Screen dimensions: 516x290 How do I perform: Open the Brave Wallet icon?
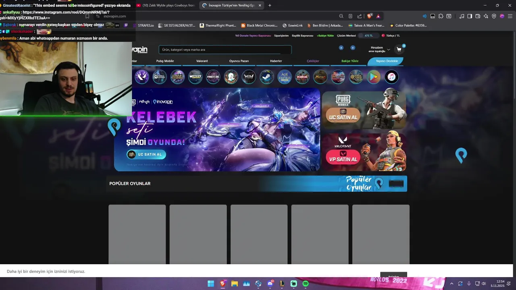click(478, 16)
